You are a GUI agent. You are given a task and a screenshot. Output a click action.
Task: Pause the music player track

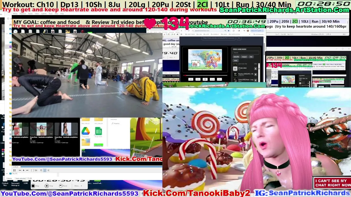[x=205, y=79]
